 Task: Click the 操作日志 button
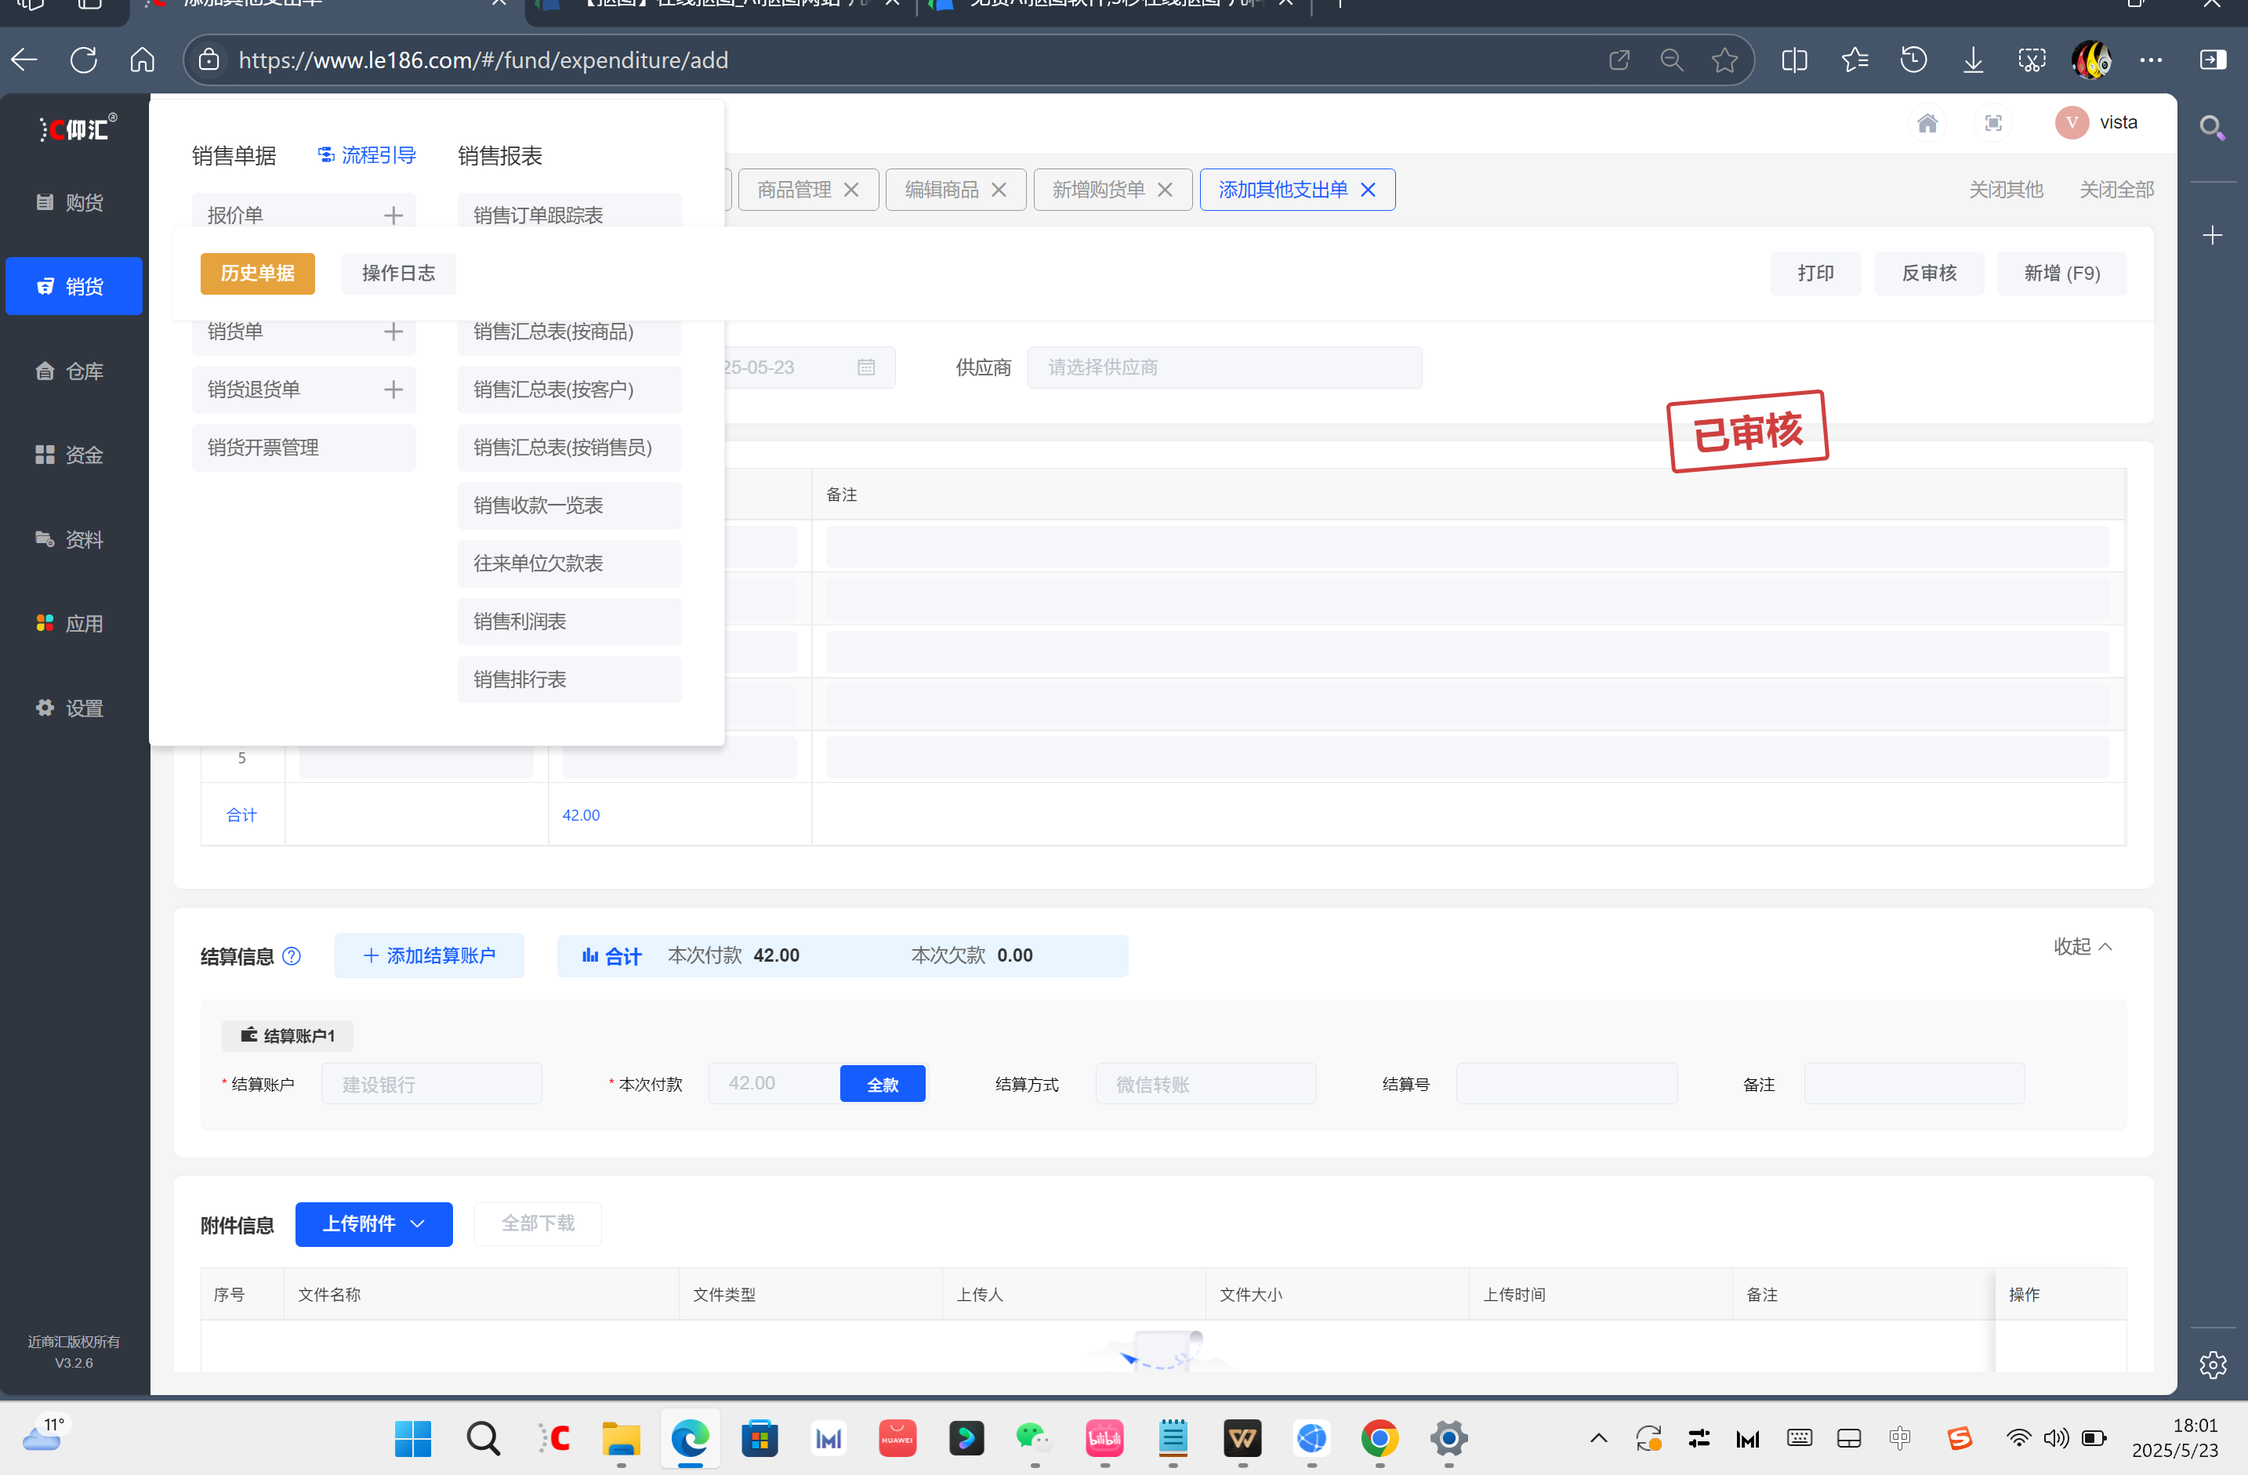(x=399, y=273)
